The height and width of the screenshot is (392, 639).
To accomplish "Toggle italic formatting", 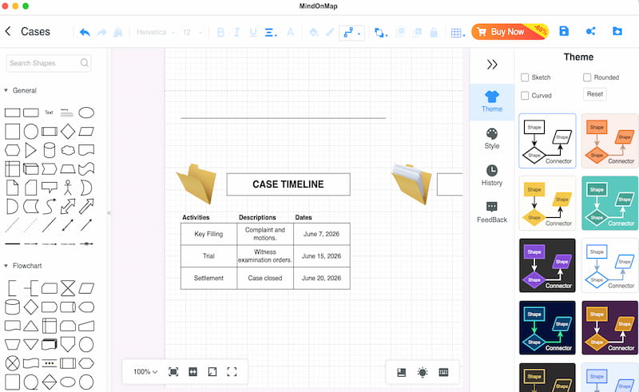I will (x=236, y=32).
